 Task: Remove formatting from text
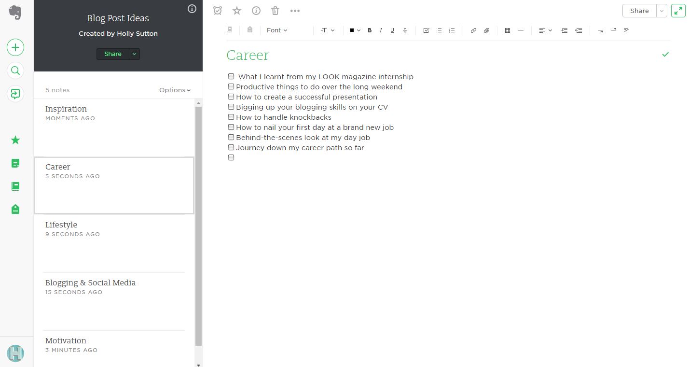pyautogui.click(x=627, y=30)
